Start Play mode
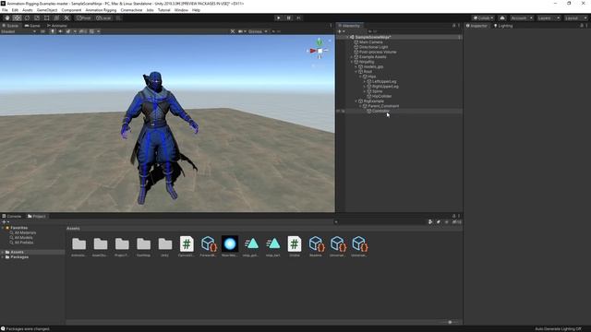591x332 pixels. (279, 18)
